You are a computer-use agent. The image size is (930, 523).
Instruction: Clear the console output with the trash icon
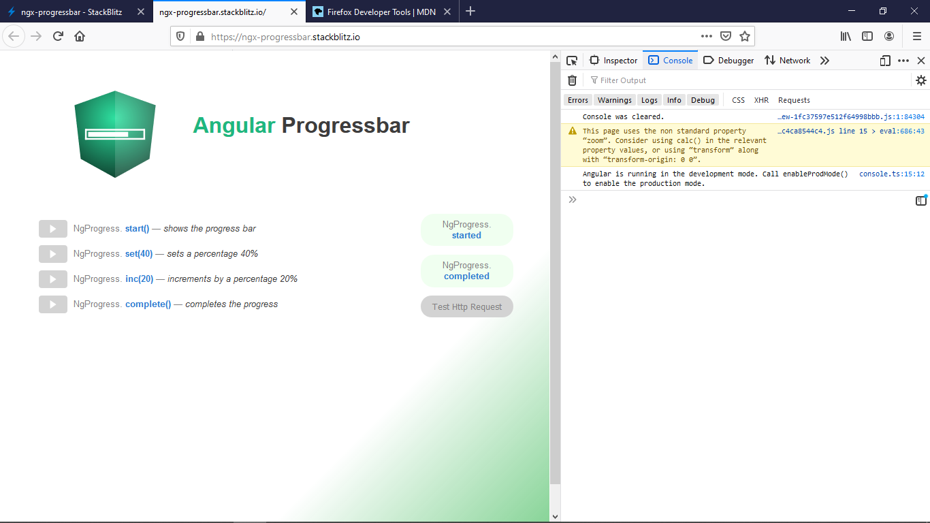[572, 80]
